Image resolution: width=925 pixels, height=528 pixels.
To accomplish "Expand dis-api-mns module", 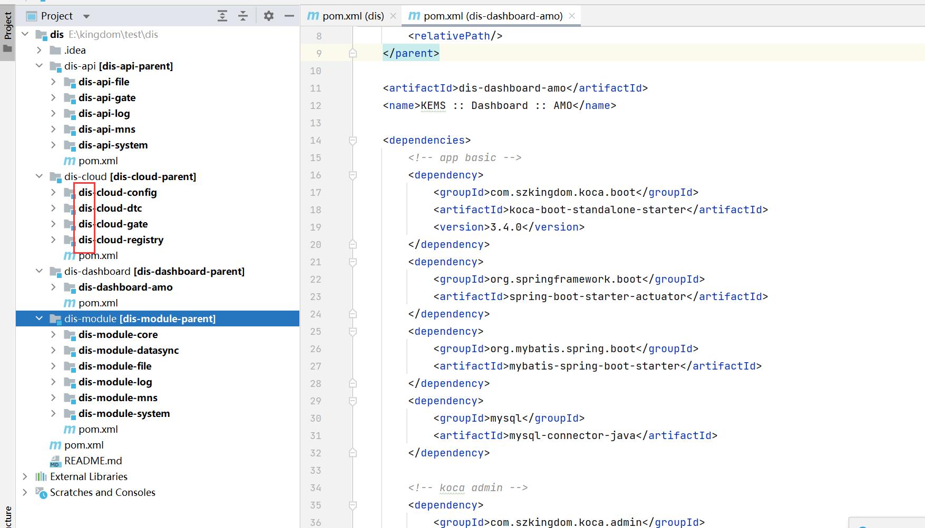I will (53, 129).
